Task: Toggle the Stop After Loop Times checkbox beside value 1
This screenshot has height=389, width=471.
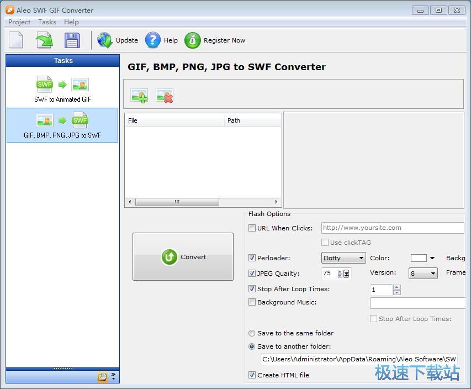Action: point(252,288)
